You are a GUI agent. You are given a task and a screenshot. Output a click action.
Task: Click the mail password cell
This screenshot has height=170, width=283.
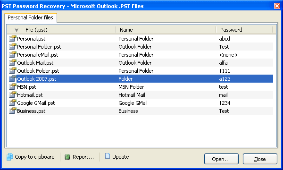223,95
